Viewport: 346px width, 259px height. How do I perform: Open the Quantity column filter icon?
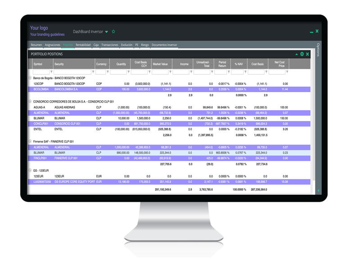click(x=129, y=71)
